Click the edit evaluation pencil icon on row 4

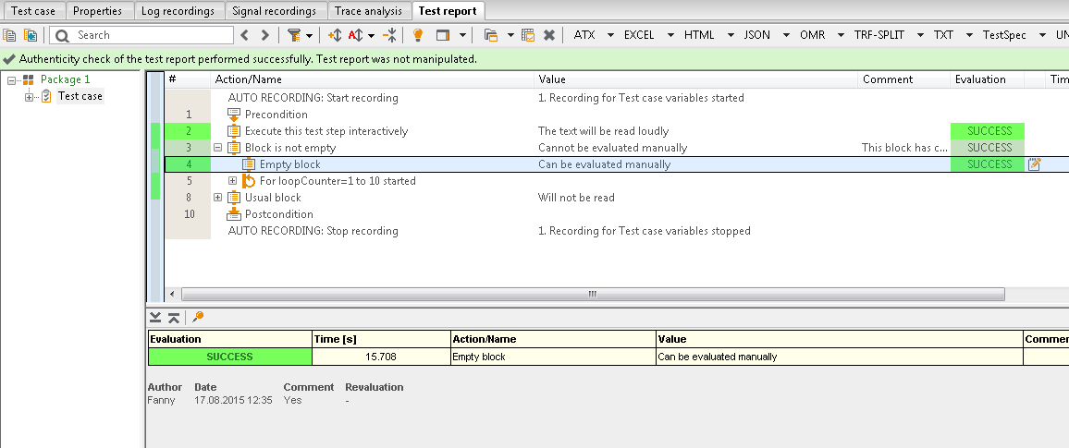(1034, 164)
